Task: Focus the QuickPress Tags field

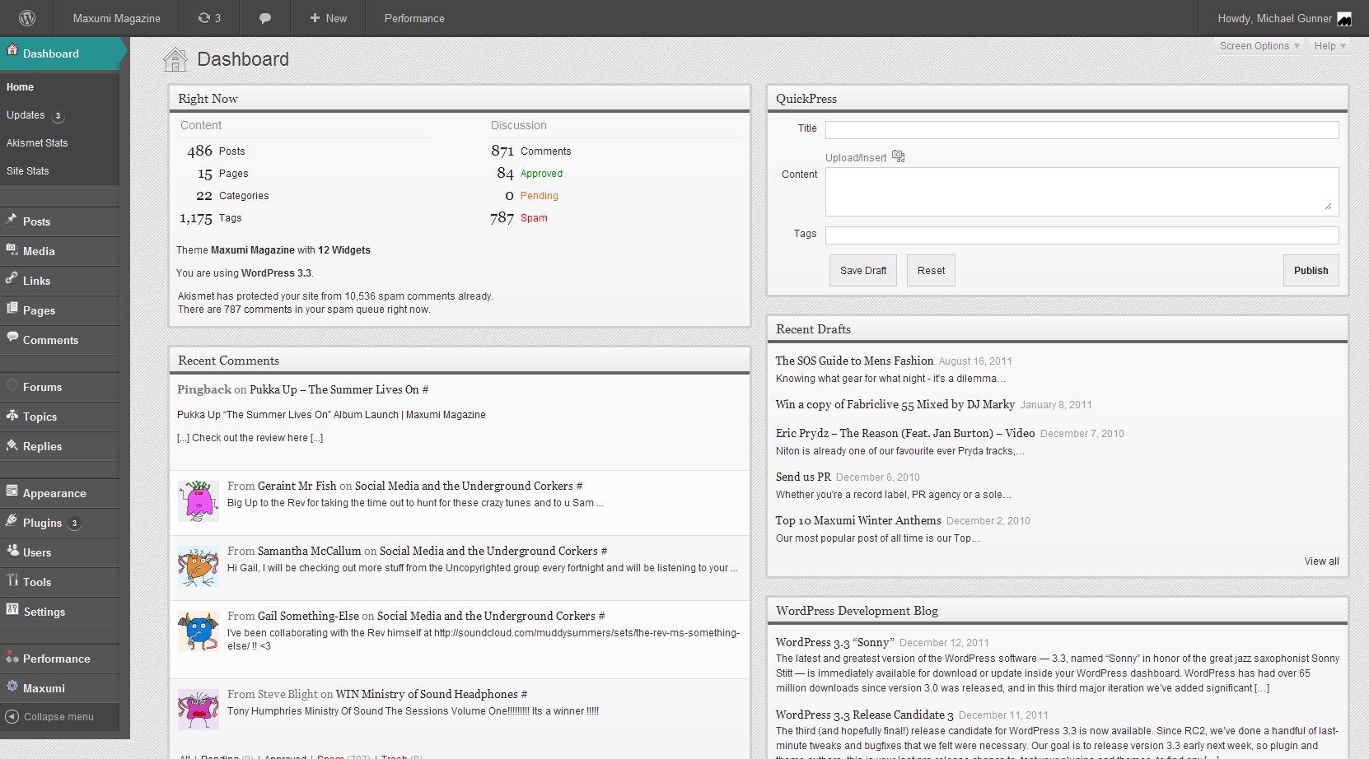Action: pos(1082,235)
